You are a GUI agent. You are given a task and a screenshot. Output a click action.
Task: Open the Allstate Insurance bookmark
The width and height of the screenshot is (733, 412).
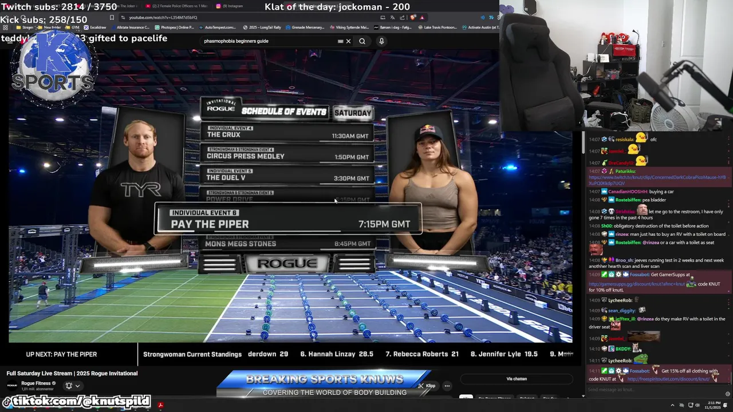tap(130, 27)
